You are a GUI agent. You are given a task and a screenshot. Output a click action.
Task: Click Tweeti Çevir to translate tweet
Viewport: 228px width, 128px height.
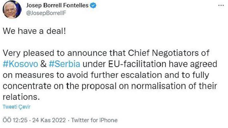click(16, 107)
